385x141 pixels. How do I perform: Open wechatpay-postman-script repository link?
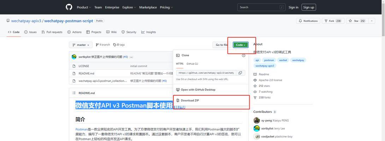(69, 21)
